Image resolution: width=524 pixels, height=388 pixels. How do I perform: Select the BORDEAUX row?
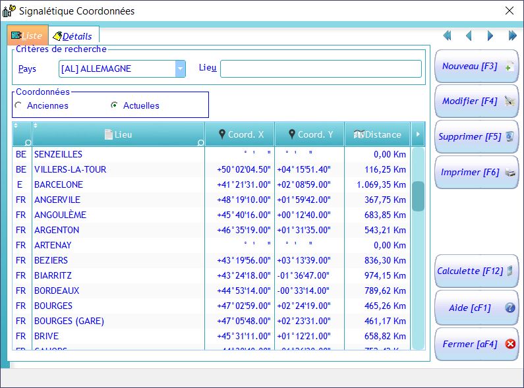click(211, 291)
